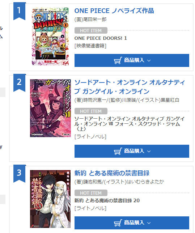
Task: Click cart icon in ONE PIECE purchase button
Action: [118, 60]
